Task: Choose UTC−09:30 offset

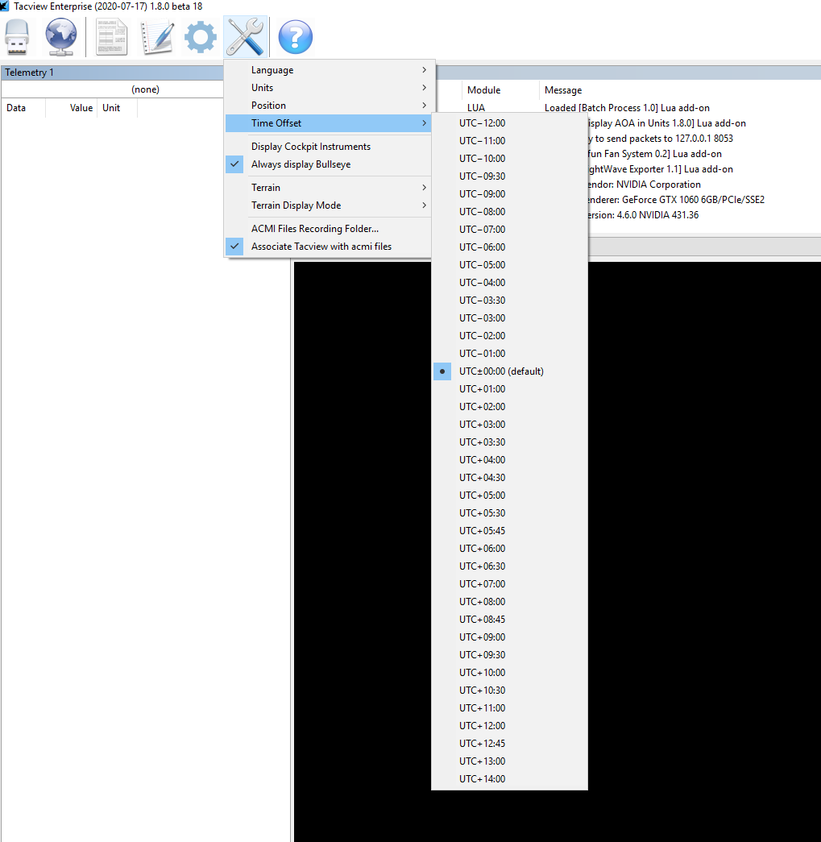Action: click(x=509, y=176)
